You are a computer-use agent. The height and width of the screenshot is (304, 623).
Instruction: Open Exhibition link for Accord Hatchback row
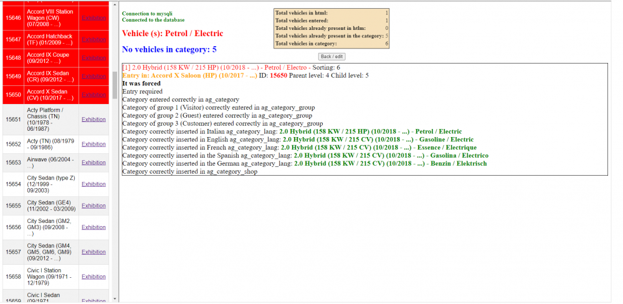click(x=94, y=39)
